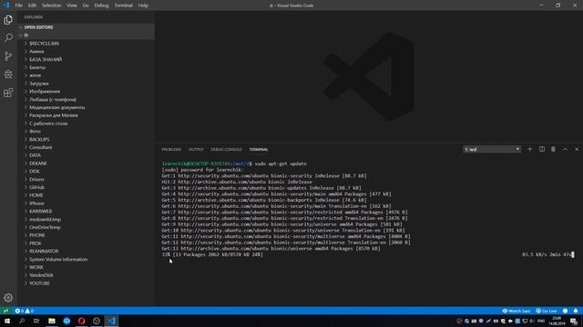Open Task View on the taskbar
The image size is (583, 327).
36,321
